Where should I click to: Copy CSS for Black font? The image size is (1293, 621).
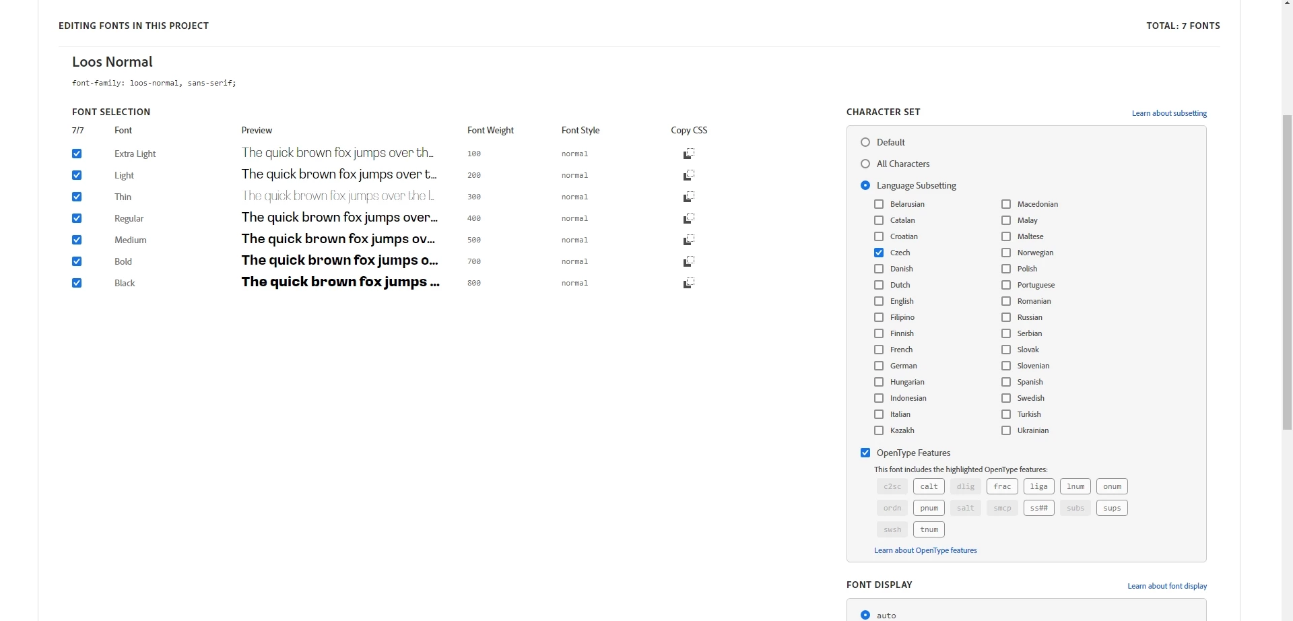[689, 283]
